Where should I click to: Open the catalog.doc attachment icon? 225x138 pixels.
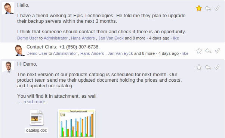37,117
